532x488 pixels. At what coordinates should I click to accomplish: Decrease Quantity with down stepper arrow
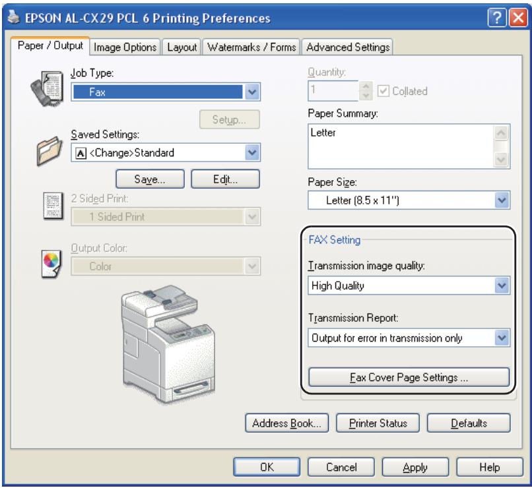pyautogui.click(x=366, y=96)
